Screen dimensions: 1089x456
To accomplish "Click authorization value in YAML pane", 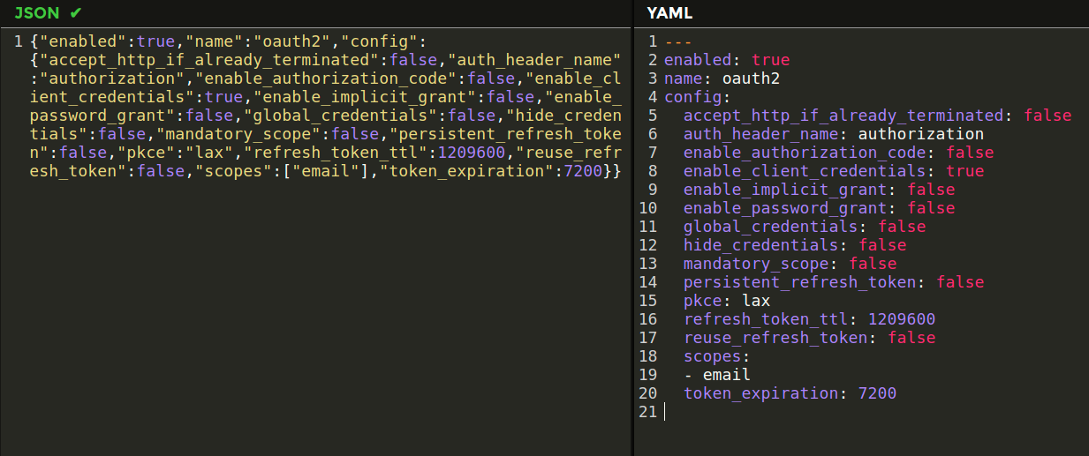I will click(920, 134).
